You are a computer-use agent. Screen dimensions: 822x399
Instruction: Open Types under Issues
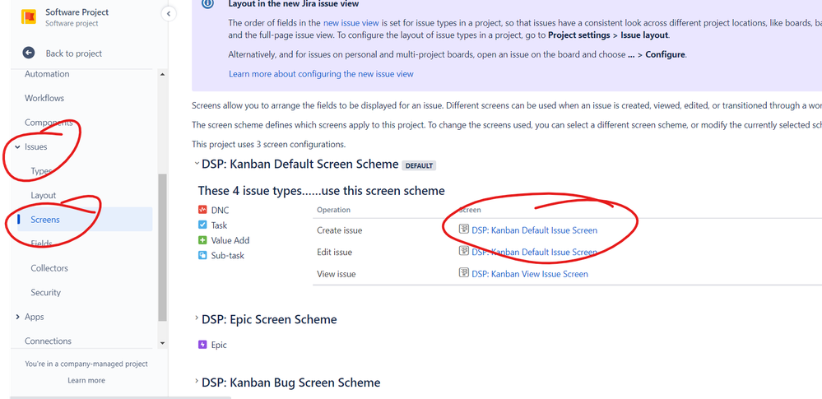41,171
